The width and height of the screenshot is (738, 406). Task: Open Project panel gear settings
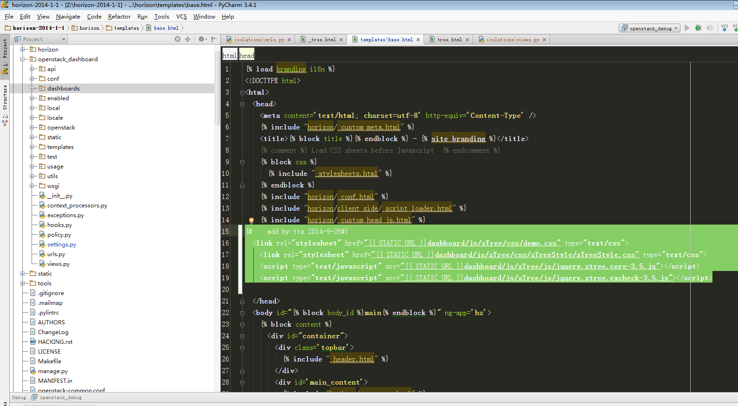[202, 39]
